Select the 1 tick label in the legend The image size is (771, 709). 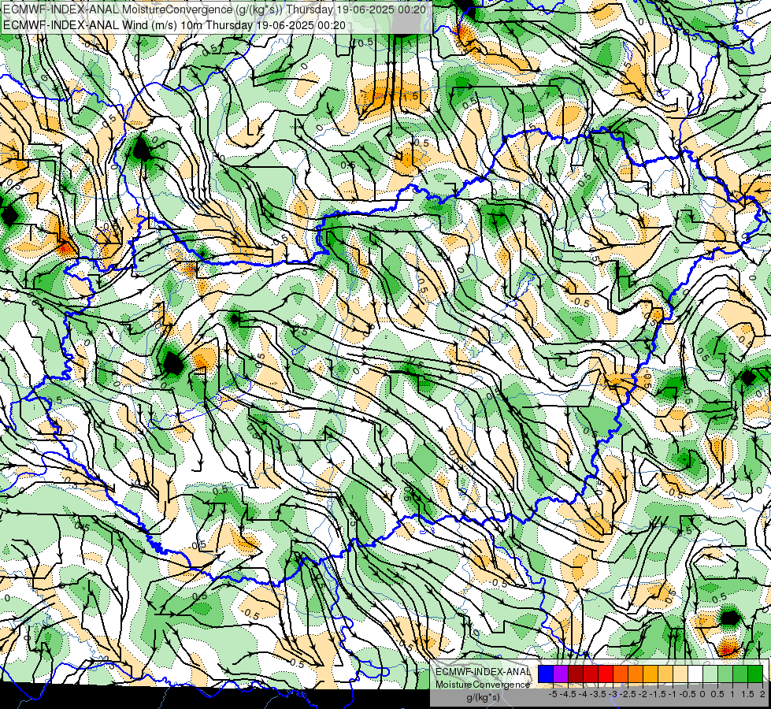[732, 694]
